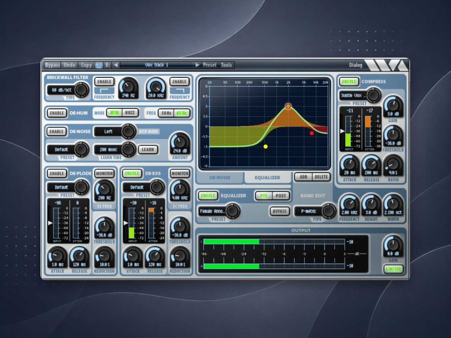Set the De-Hum frequency to 50Hz
Viewport: 451px width, 338px height.
tap(166, 113)
